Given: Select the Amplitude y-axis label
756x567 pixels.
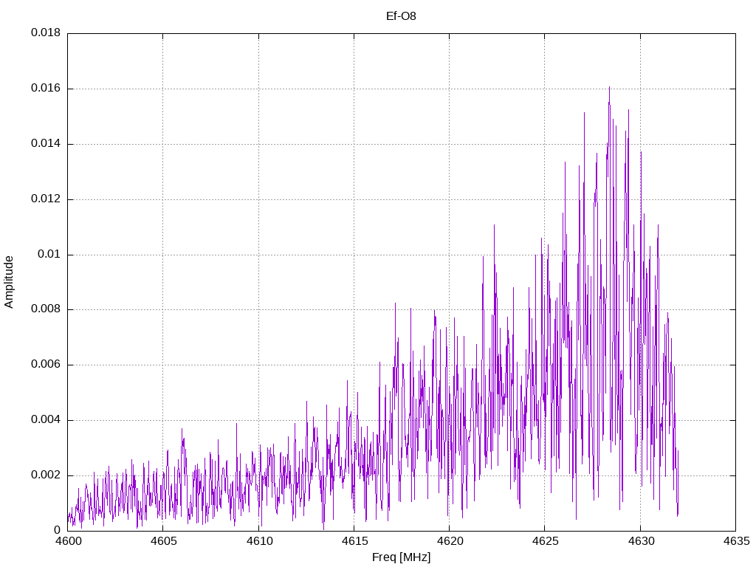Looking at the screenshot, I should coord(9,282).
